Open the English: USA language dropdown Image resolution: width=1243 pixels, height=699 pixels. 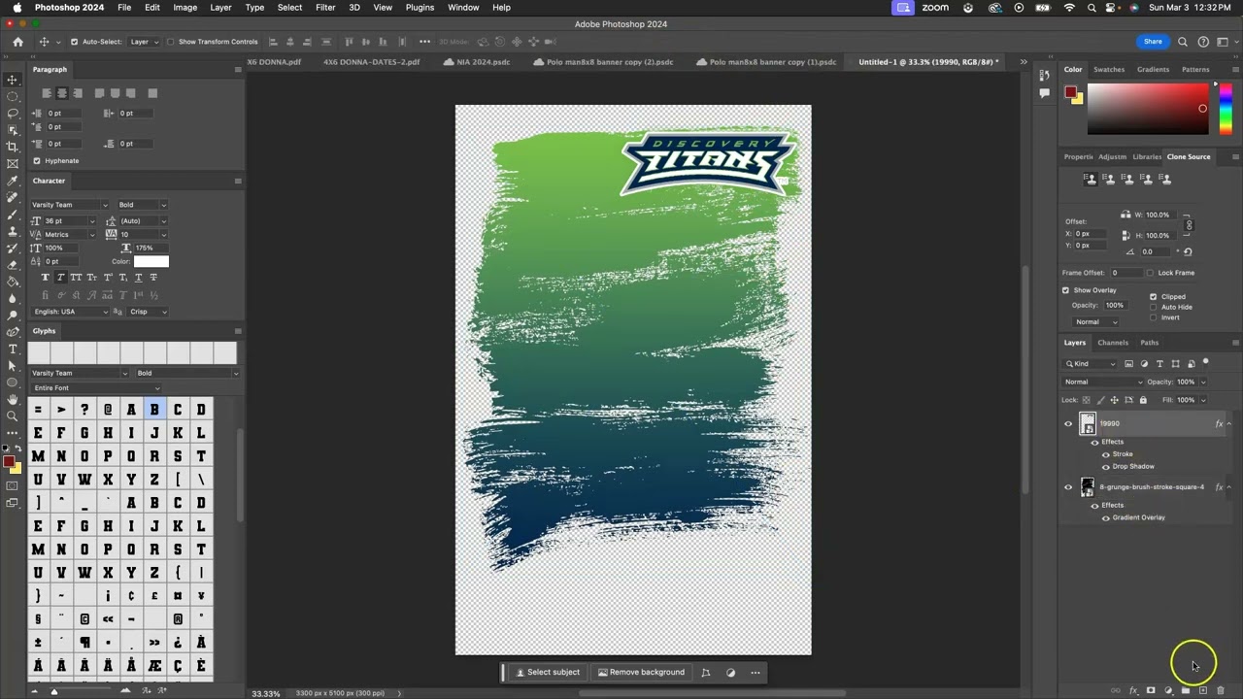tap(70, 312)
